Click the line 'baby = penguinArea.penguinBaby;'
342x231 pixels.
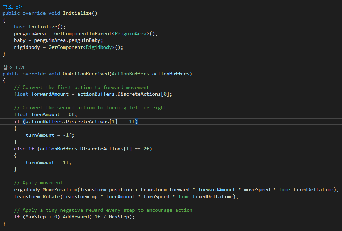click(x=58, y=40)
